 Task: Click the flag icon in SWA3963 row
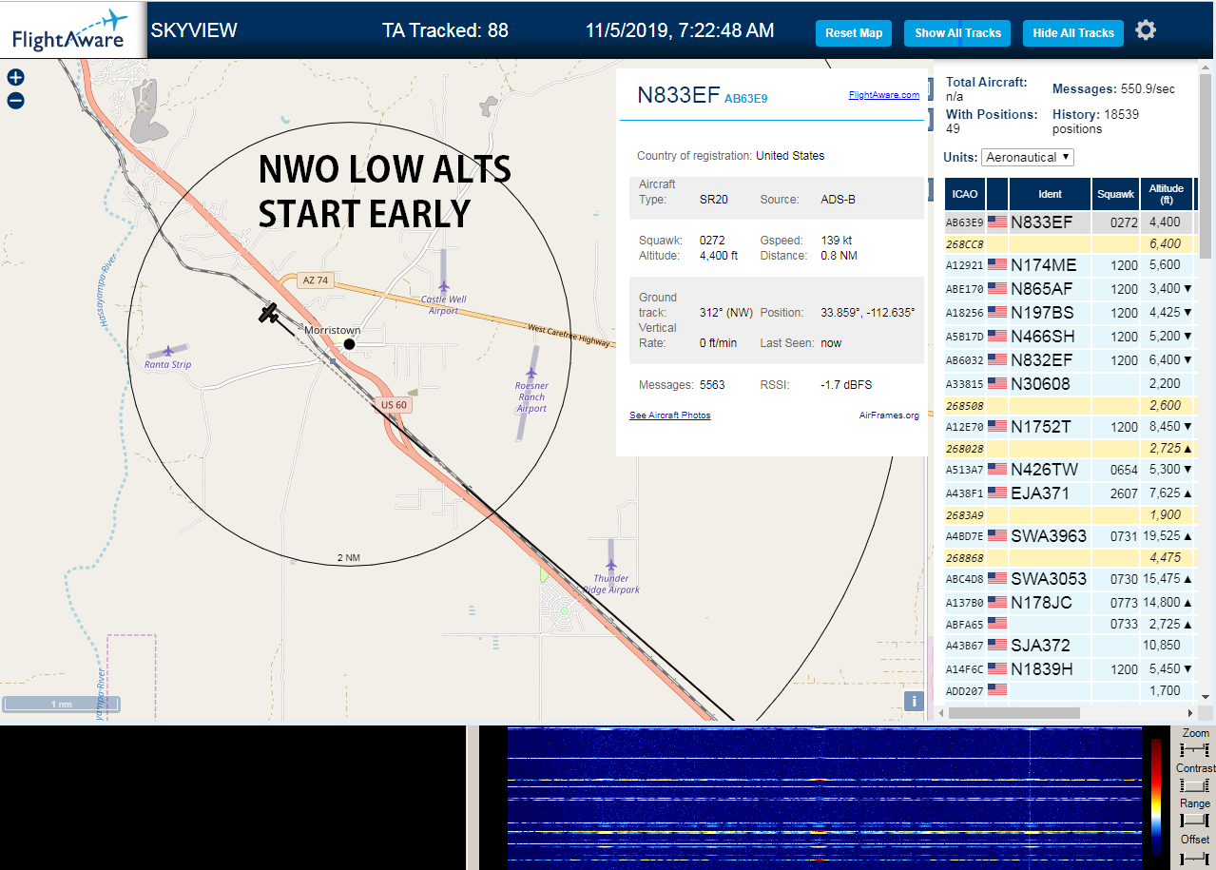[996, 536]
